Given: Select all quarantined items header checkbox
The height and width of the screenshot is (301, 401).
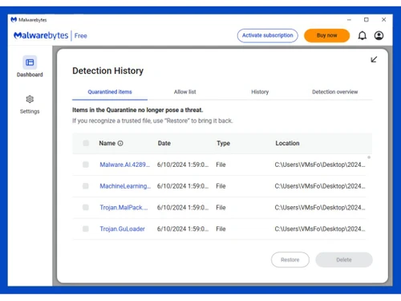Looking at the screenshot, I should tap(86, 143).
